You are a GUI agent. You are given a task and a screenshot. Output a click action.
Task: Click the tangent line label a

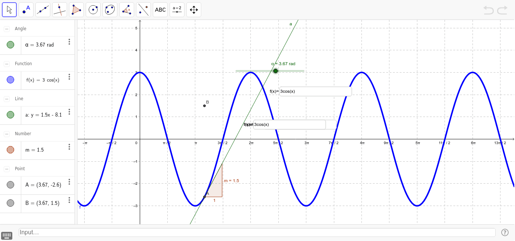(x=291, y=24)
